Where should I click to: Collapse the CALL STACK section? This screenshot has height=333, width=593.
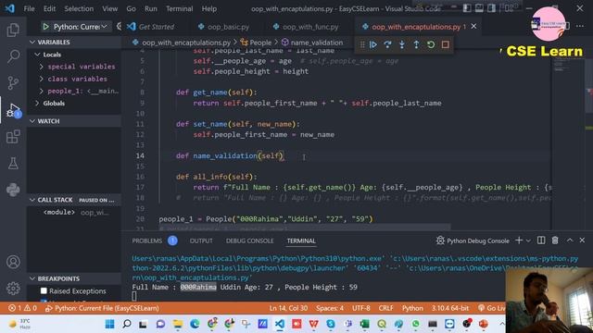(x=32, y=200)
